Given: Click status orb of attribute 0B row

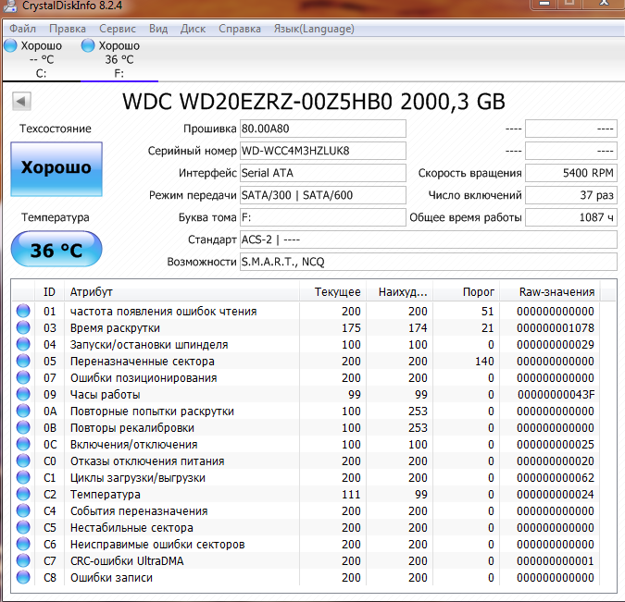Looking at the screenshot, I should [23, 427].
